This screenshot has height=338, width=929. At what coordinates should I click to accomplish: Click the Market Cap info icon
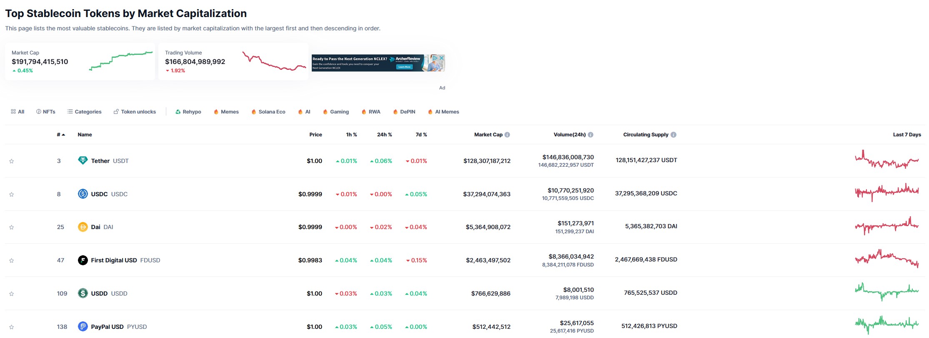click(x=507, y=135)
